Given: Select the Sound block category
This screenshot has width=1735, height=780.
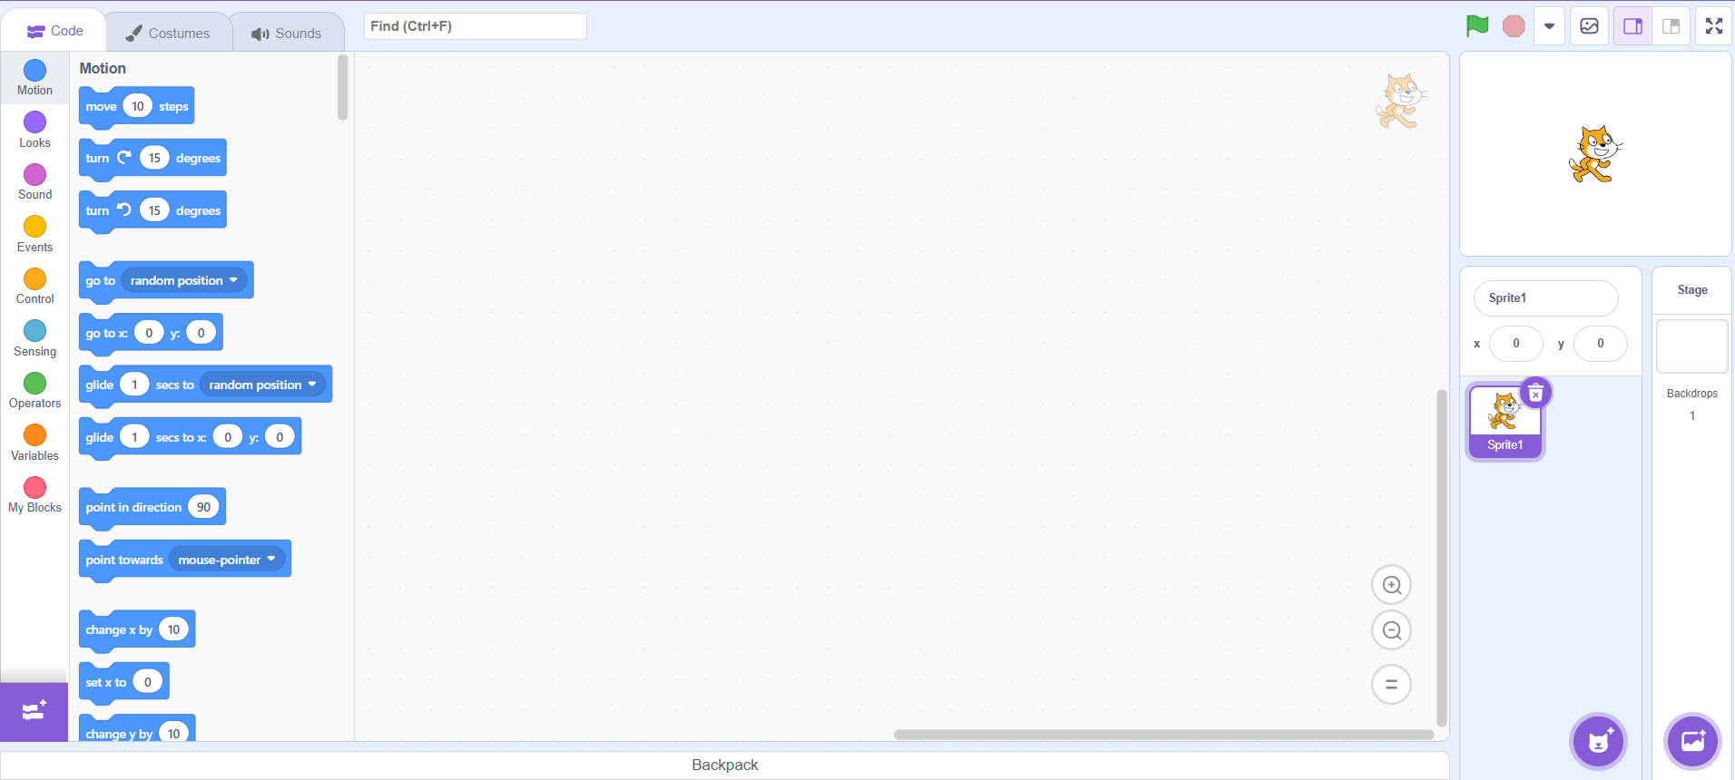Looking at the screenshot, I should (35, 182).
